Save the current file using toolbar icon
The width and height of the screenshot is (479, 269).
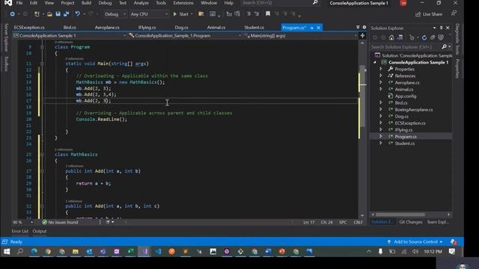click(58, 14)
